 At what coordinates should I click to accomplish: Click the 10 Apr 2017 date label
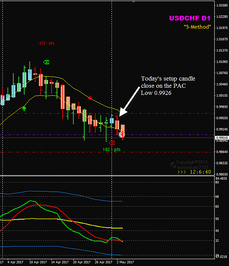[x=38, y=262]
